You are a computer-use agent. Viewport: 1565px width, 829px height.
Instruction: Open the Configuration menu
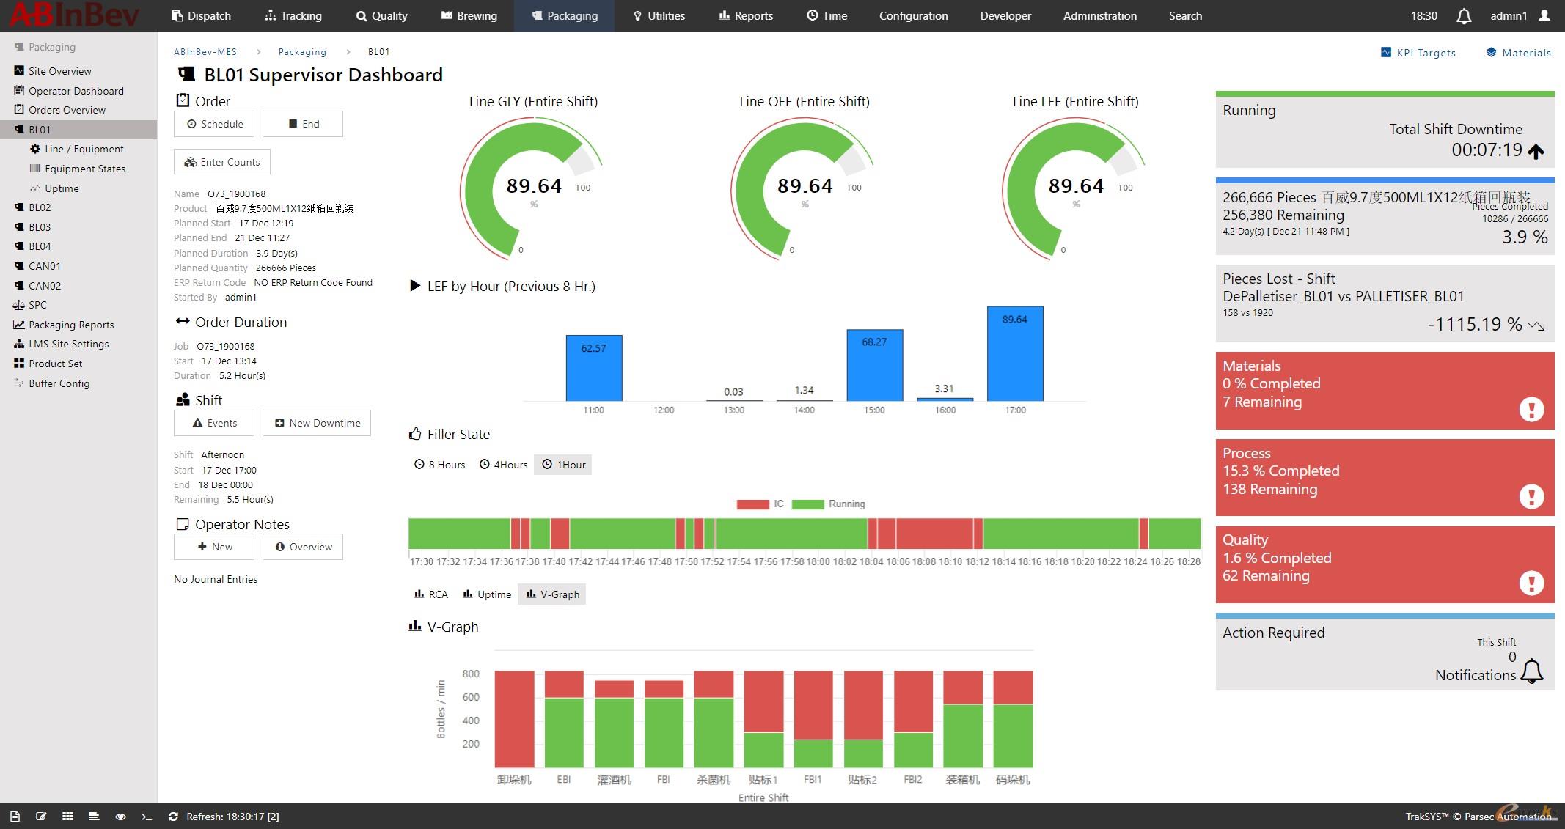[914, 15]
